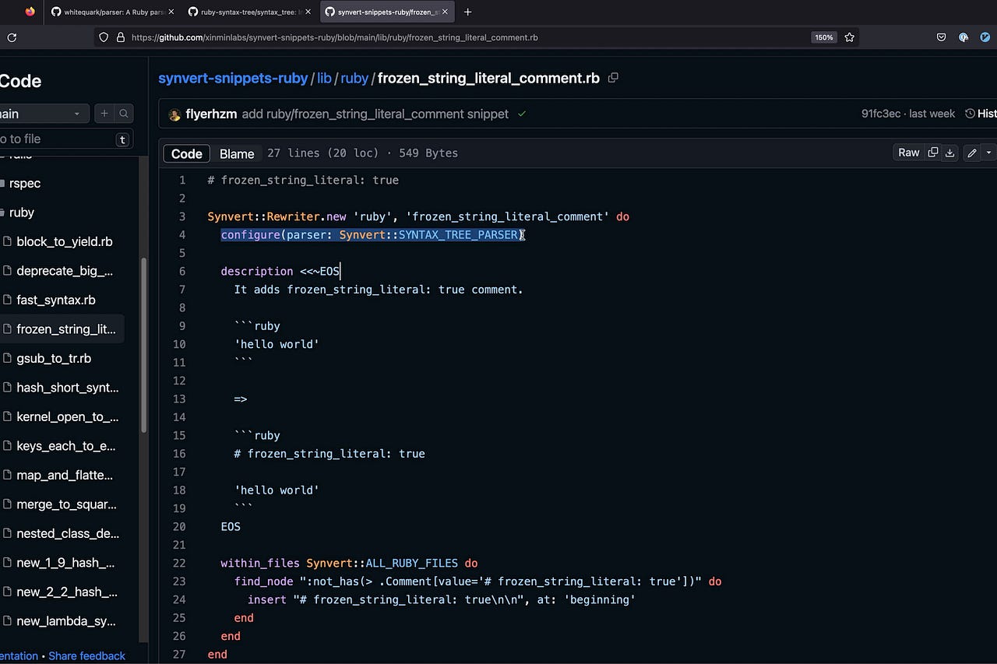The image size is (997, 664).
Task: Click file icon beside fast_syntax.rb
Action: point(6,300)
